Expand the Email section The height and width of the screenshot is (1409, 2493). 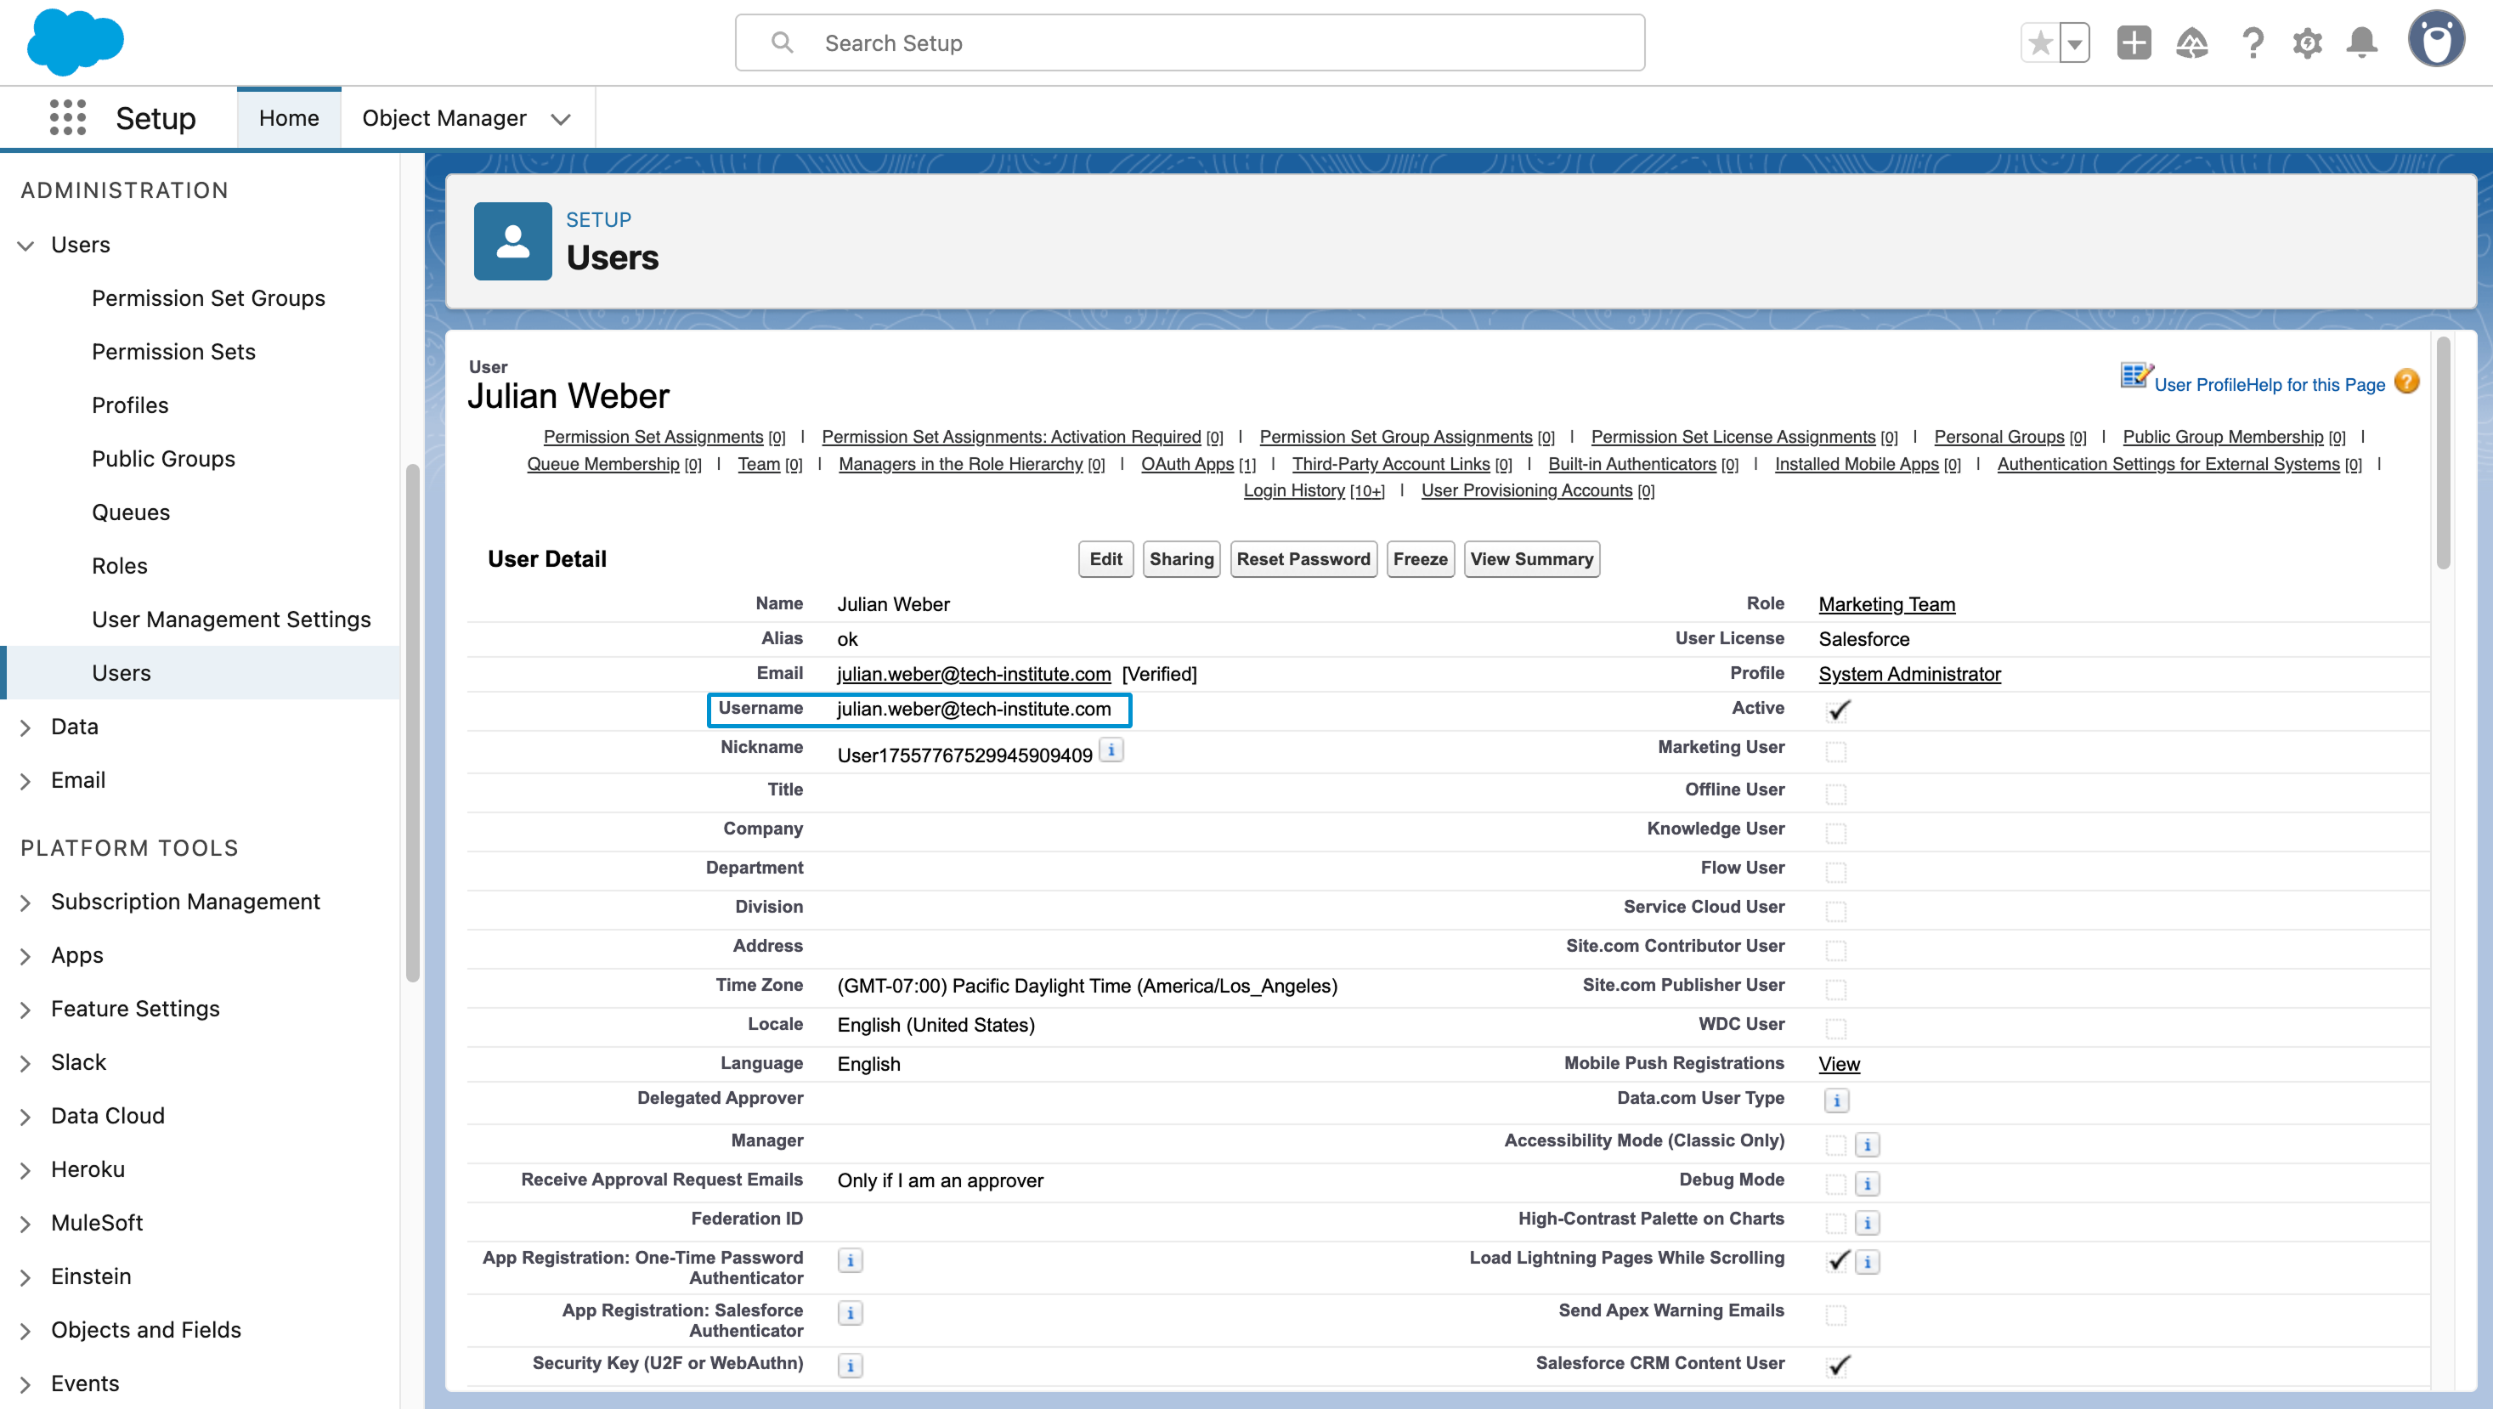pyautogui.click(x=26, y=781)
